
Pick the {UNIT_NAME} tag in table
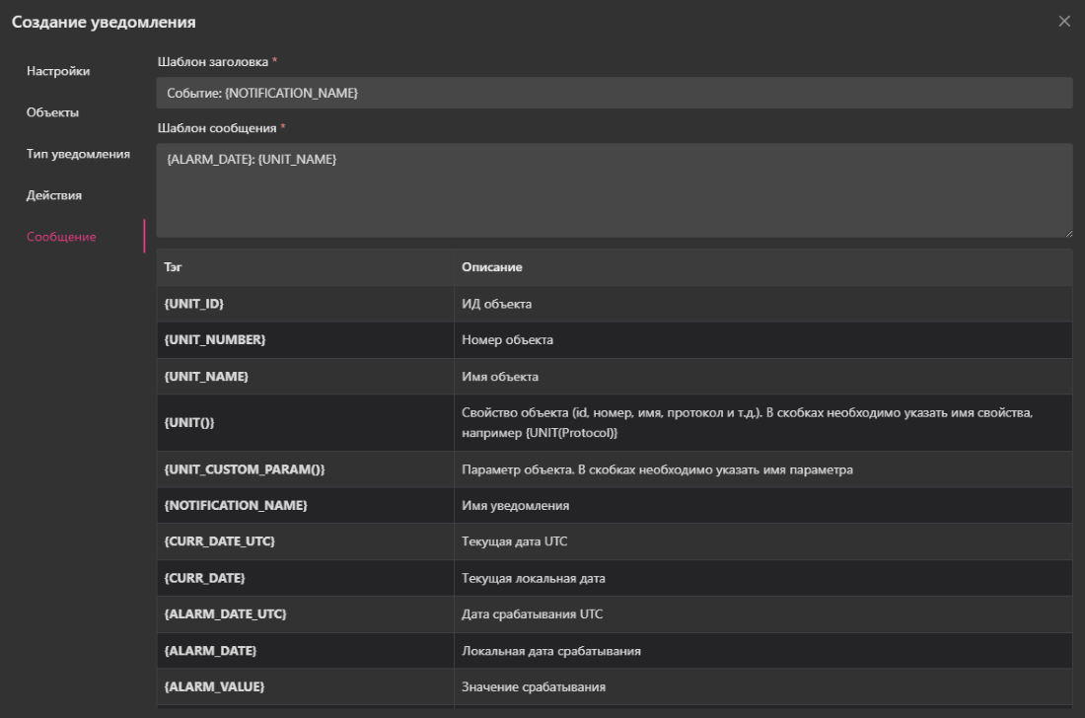tap(206, 377)
